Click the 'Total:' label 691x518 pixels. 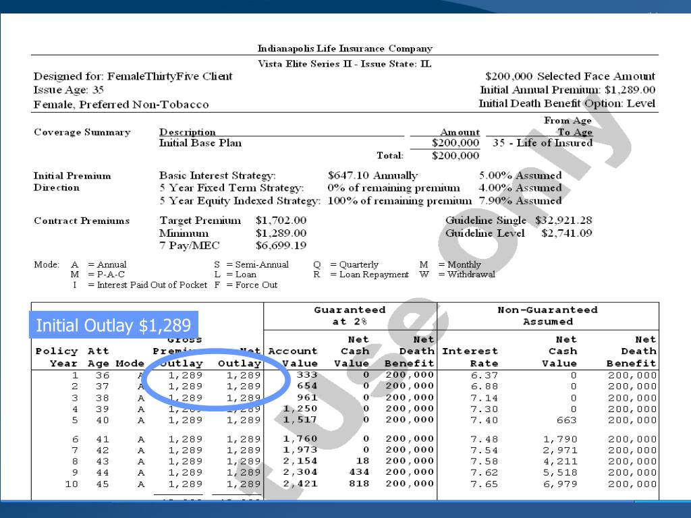(x=390, y=155)
